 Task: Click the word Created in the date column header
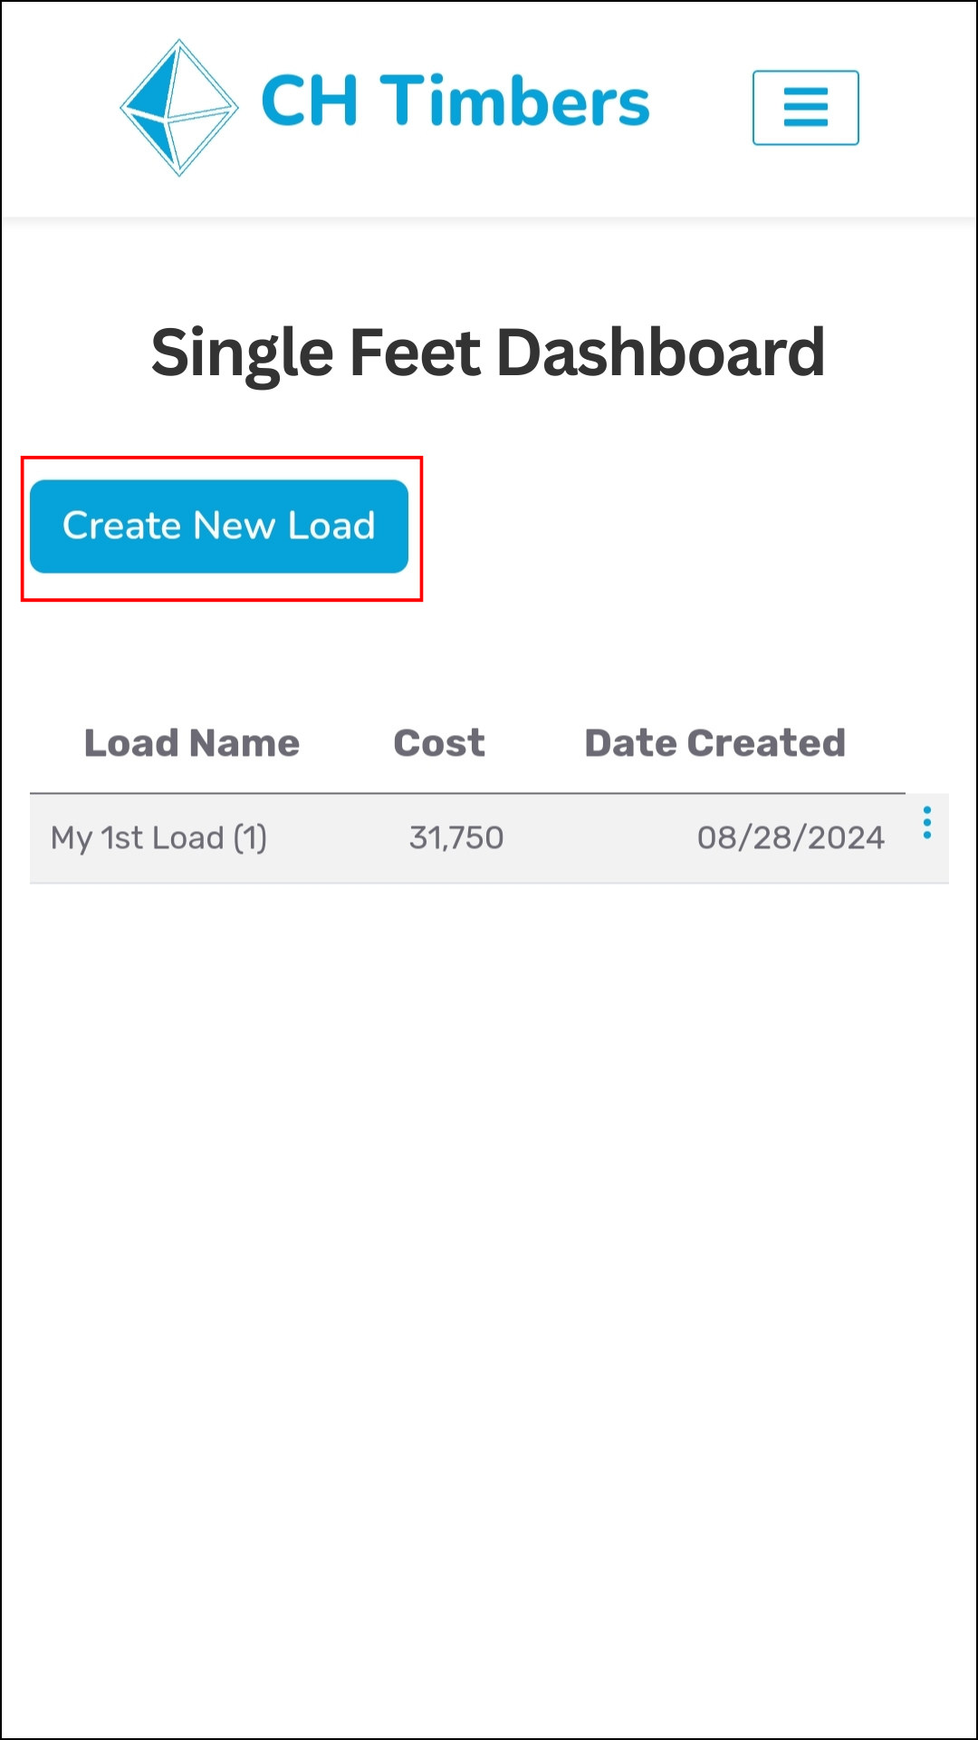point(766,743)
